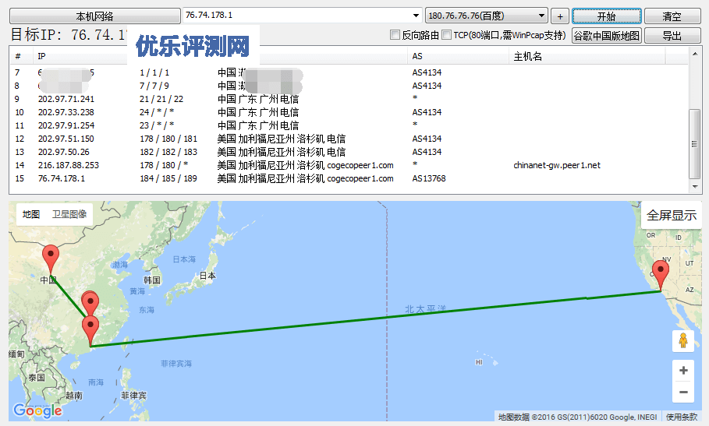The image size is (709, 426).
Task: Click latency value 21 / 21 / 22
Action: click(161, 99)
